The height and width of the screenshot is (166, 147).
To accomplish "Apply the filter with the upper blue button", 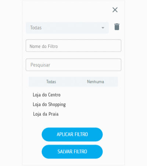I will pyautogui.click(x=72, y=134).
